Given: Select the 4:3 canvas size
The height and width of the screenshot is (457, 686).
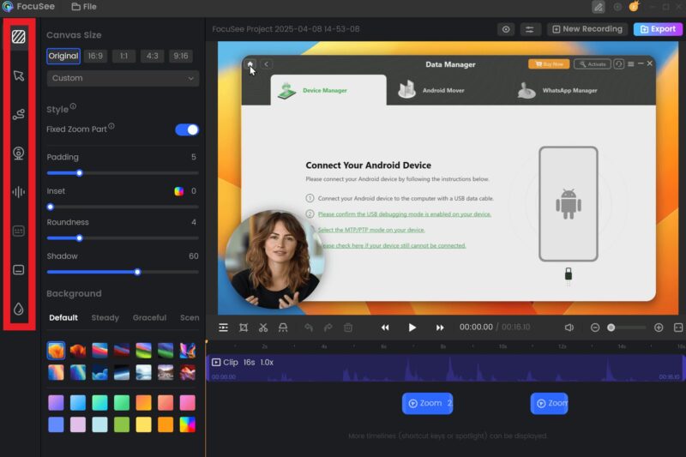Looking at the screenshot, I should pyautogui.click(x=153, y=56).
